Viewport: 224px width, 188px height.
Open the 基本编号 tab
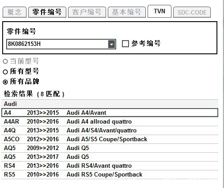coord(127,12)
